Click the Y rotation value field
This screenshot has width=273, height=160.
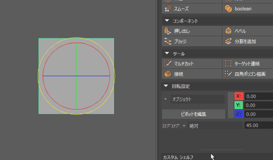259,105
